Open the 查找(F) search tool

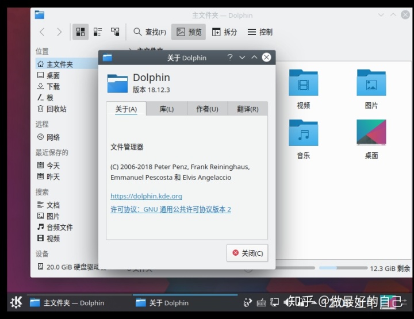149,32
